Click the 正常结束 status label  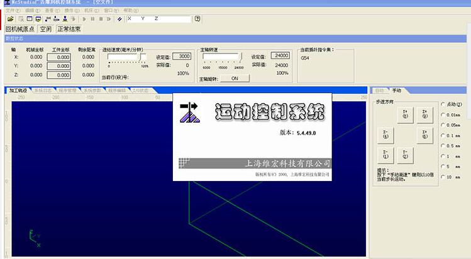click(69, 29)
